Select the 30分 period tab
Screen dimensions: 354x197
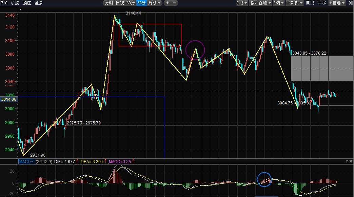pos(141,3)
